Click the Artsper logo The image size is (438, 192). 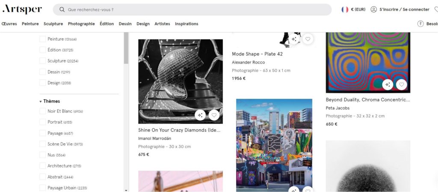click(x=22, y=9)
